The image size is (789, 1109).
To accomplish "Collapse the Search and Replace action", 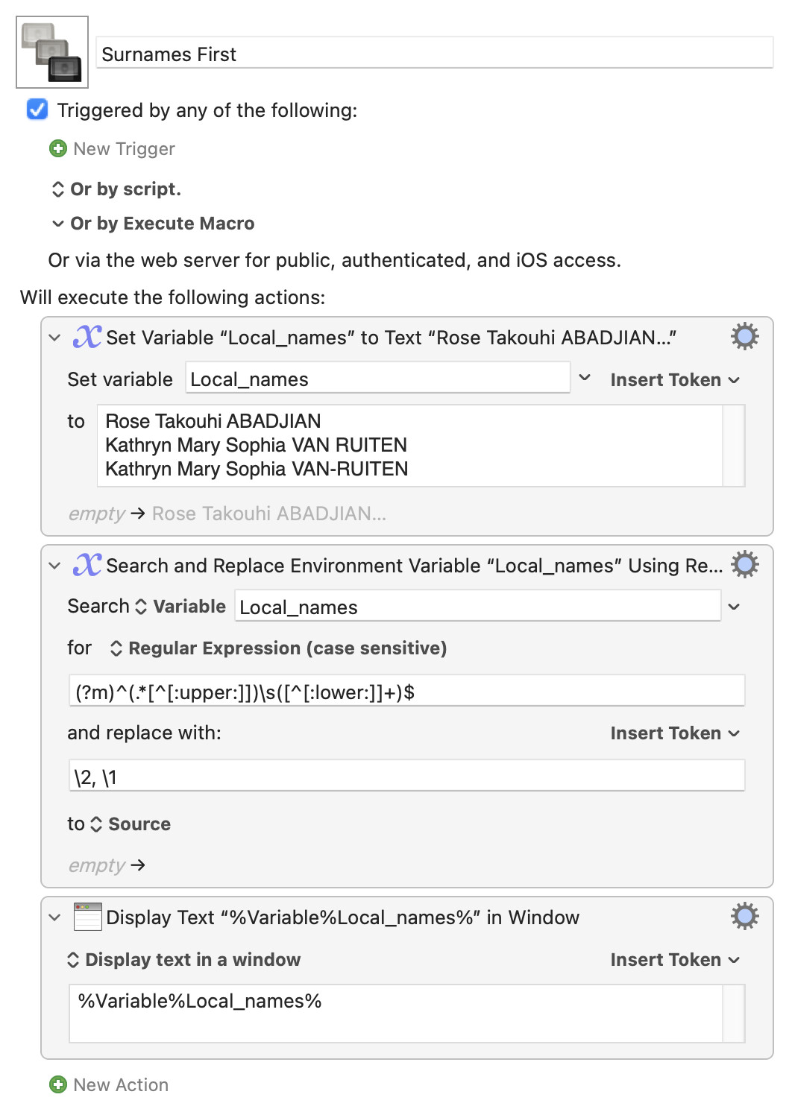I will coord(54,566).
